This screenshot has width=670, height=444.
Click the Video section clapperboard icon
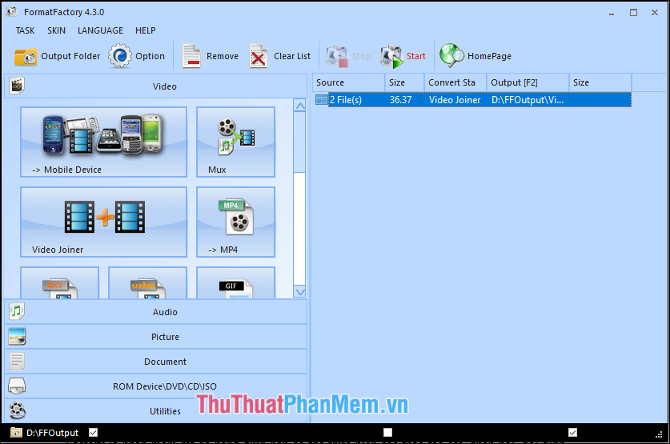pos(17,86)
